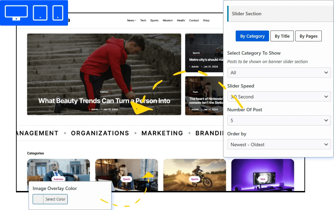Viewport: 334px width, 210px height.
Task: Click the Tech tag above Nintendo post
Action: [x=195, y=92]
